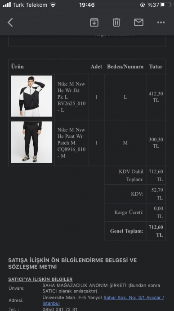Tap the Genel Toplam 712,60 TL amount

tap(156, 231)
